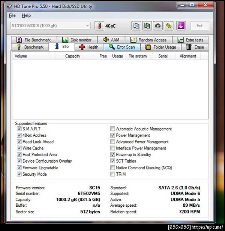Toggle the 48-bit Address checkbox

click(19, 135)
